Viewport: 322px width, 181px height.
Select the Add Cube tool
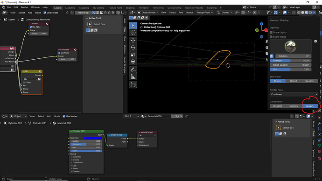point(133,85)
